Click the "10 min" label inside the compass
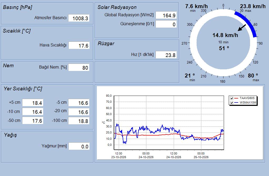Screen dimensions: 269x176 (223, 42)
